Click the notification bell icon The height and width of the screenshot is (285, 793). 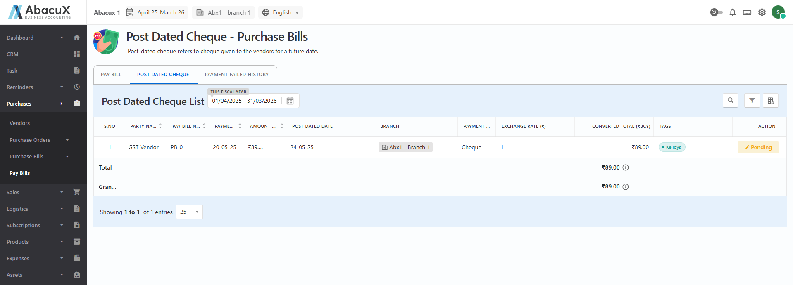(733, 12)
